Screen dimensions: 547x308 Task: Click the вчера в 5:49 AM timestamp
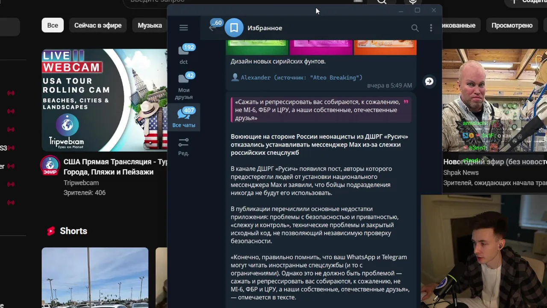tap(389, 86)
